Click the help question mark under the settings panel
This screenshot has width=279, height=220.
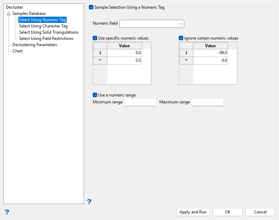[89, 202]
